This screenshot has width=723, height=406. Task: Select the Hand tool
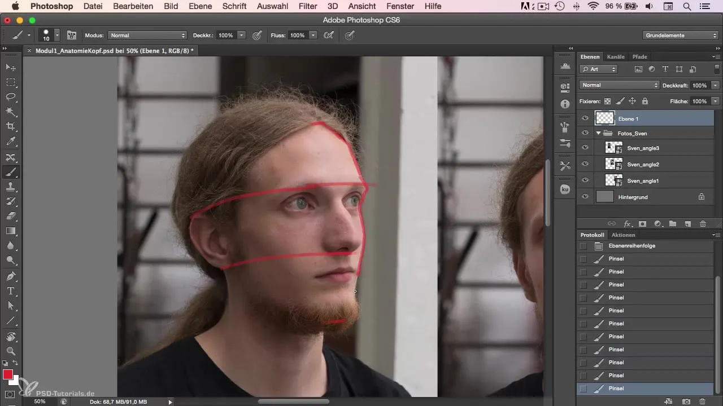pyautogui.click(x=11, y=337)
